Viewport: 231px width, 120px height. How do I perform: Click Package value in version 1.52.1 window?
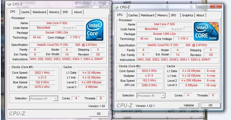164,34
